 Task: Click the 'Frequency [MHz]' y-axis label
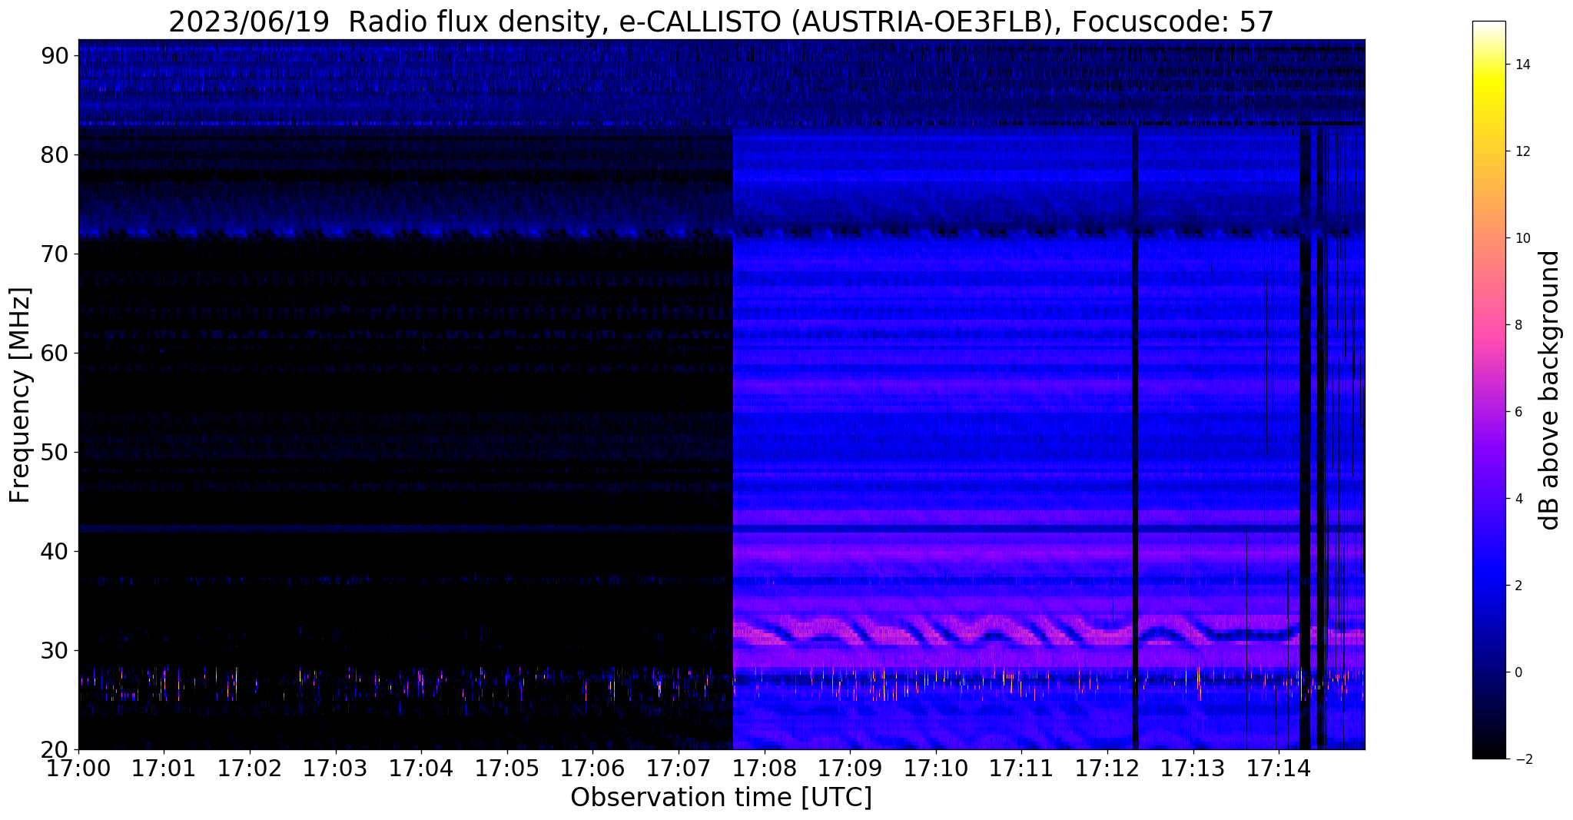[x=20, y=395]
